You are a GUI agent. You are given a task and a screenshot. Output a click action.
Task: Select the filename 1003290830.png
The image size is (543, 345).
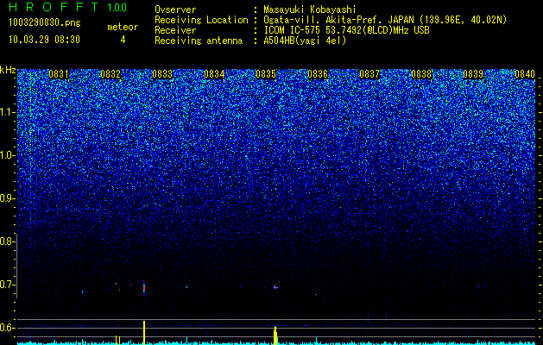pyautogui.click(x=45, y=23)
